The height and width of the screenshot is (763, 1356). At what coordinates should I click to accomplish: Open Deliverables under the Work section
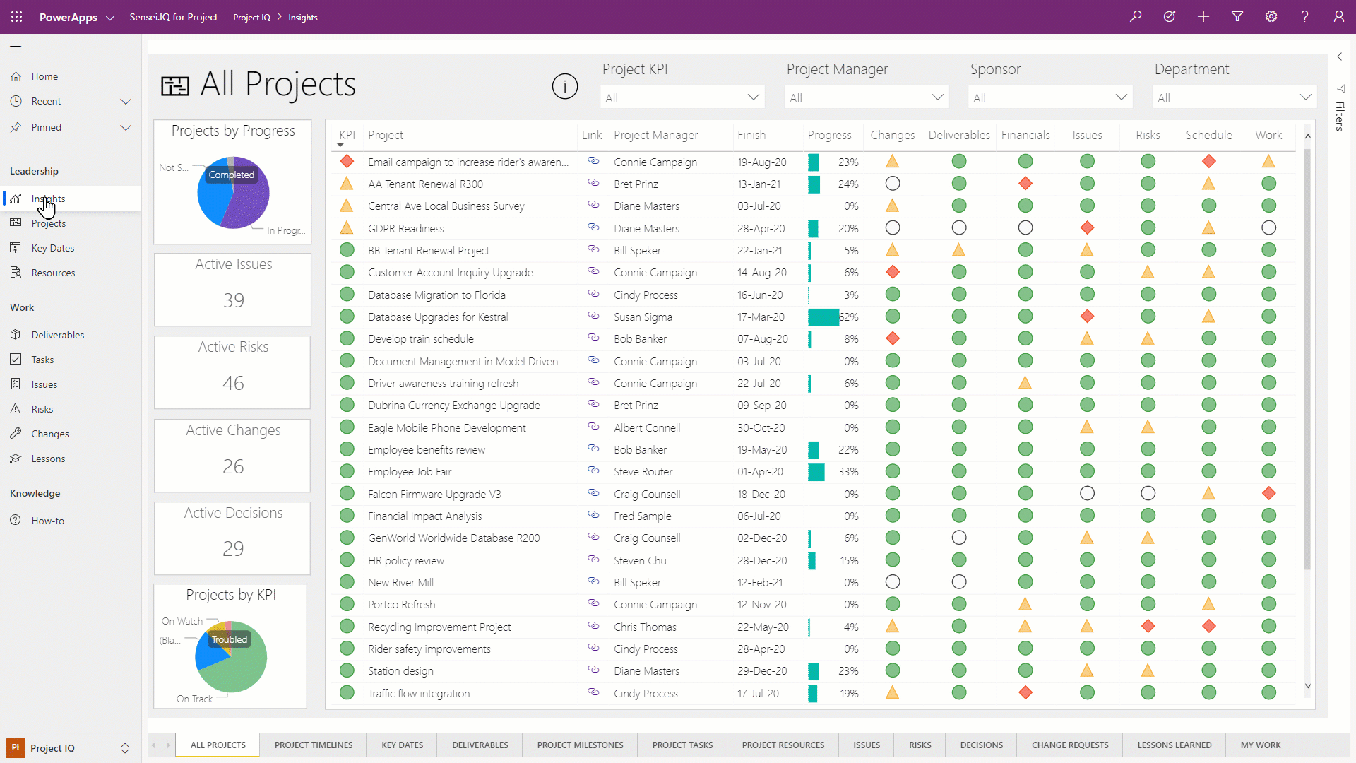pyautogui.click(x=56, y=334)
